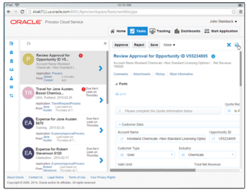Open the Comments link
This screenshot has height=190, width=248.
coord(121,74)
